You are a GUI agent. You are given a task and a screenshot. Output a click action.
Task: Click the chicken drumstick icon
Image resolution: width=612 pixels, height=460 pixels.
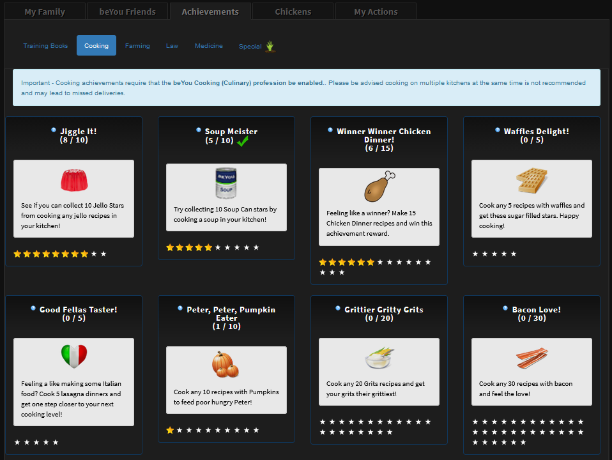(378, 185)
